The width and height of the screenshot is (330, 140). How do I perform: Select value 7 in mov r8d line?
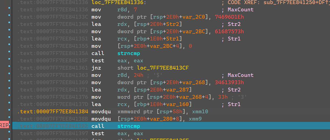coord(135,10)
